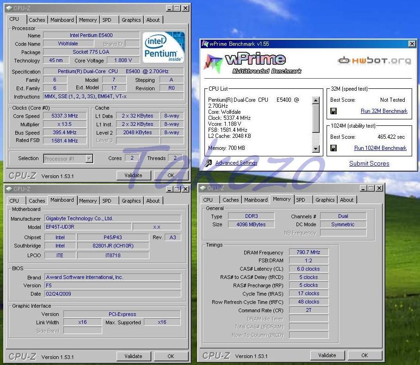Viewport: 420px width, 365px height.
Task: Click Validate in the CPU-Z processor window
Action: coord(133,175)
